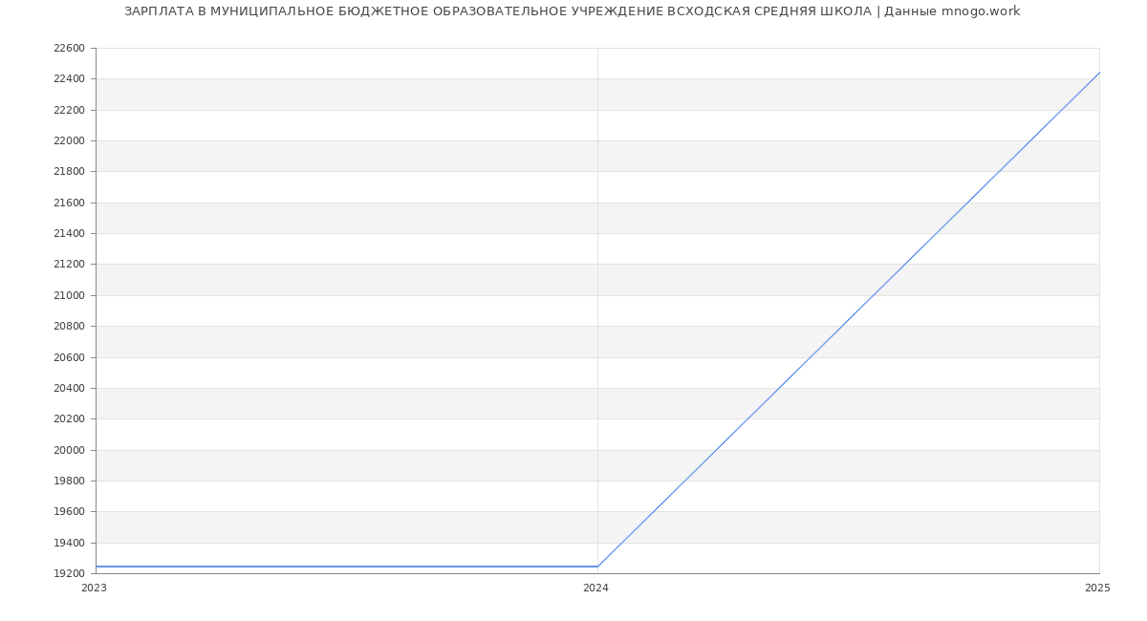Screen dimensions: 1147x621
Task: Click the 22600 y-axis label
Action: coord(69,49)
